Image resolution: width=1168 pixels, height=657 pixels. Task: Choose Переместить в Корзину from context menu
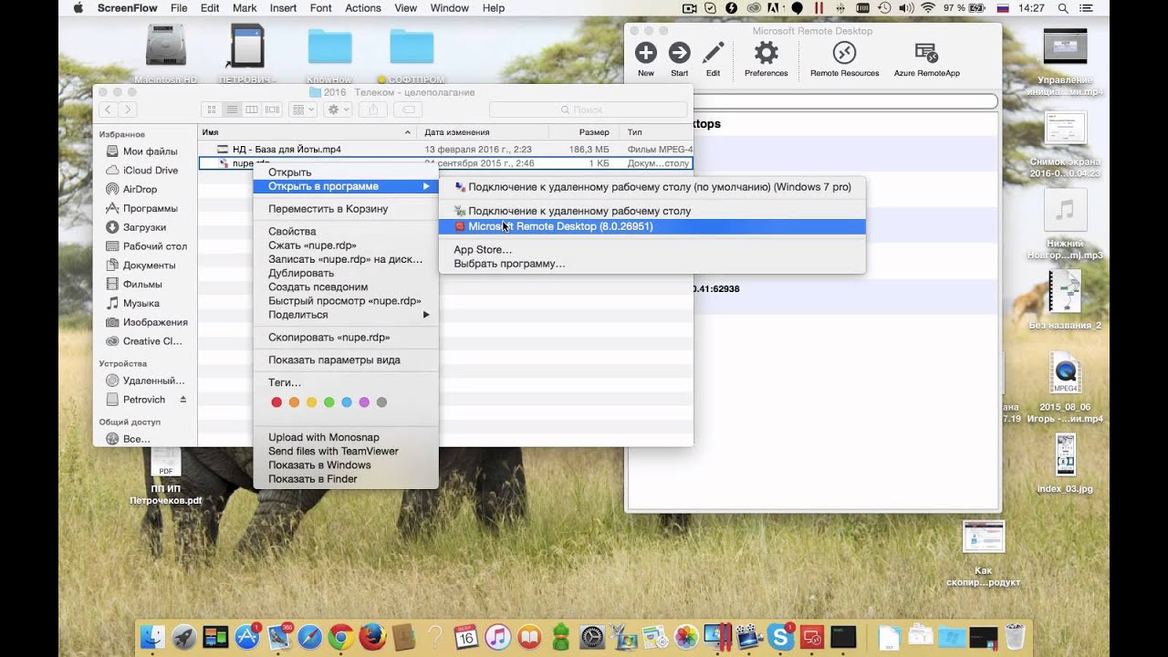click(x=346, y=209)
